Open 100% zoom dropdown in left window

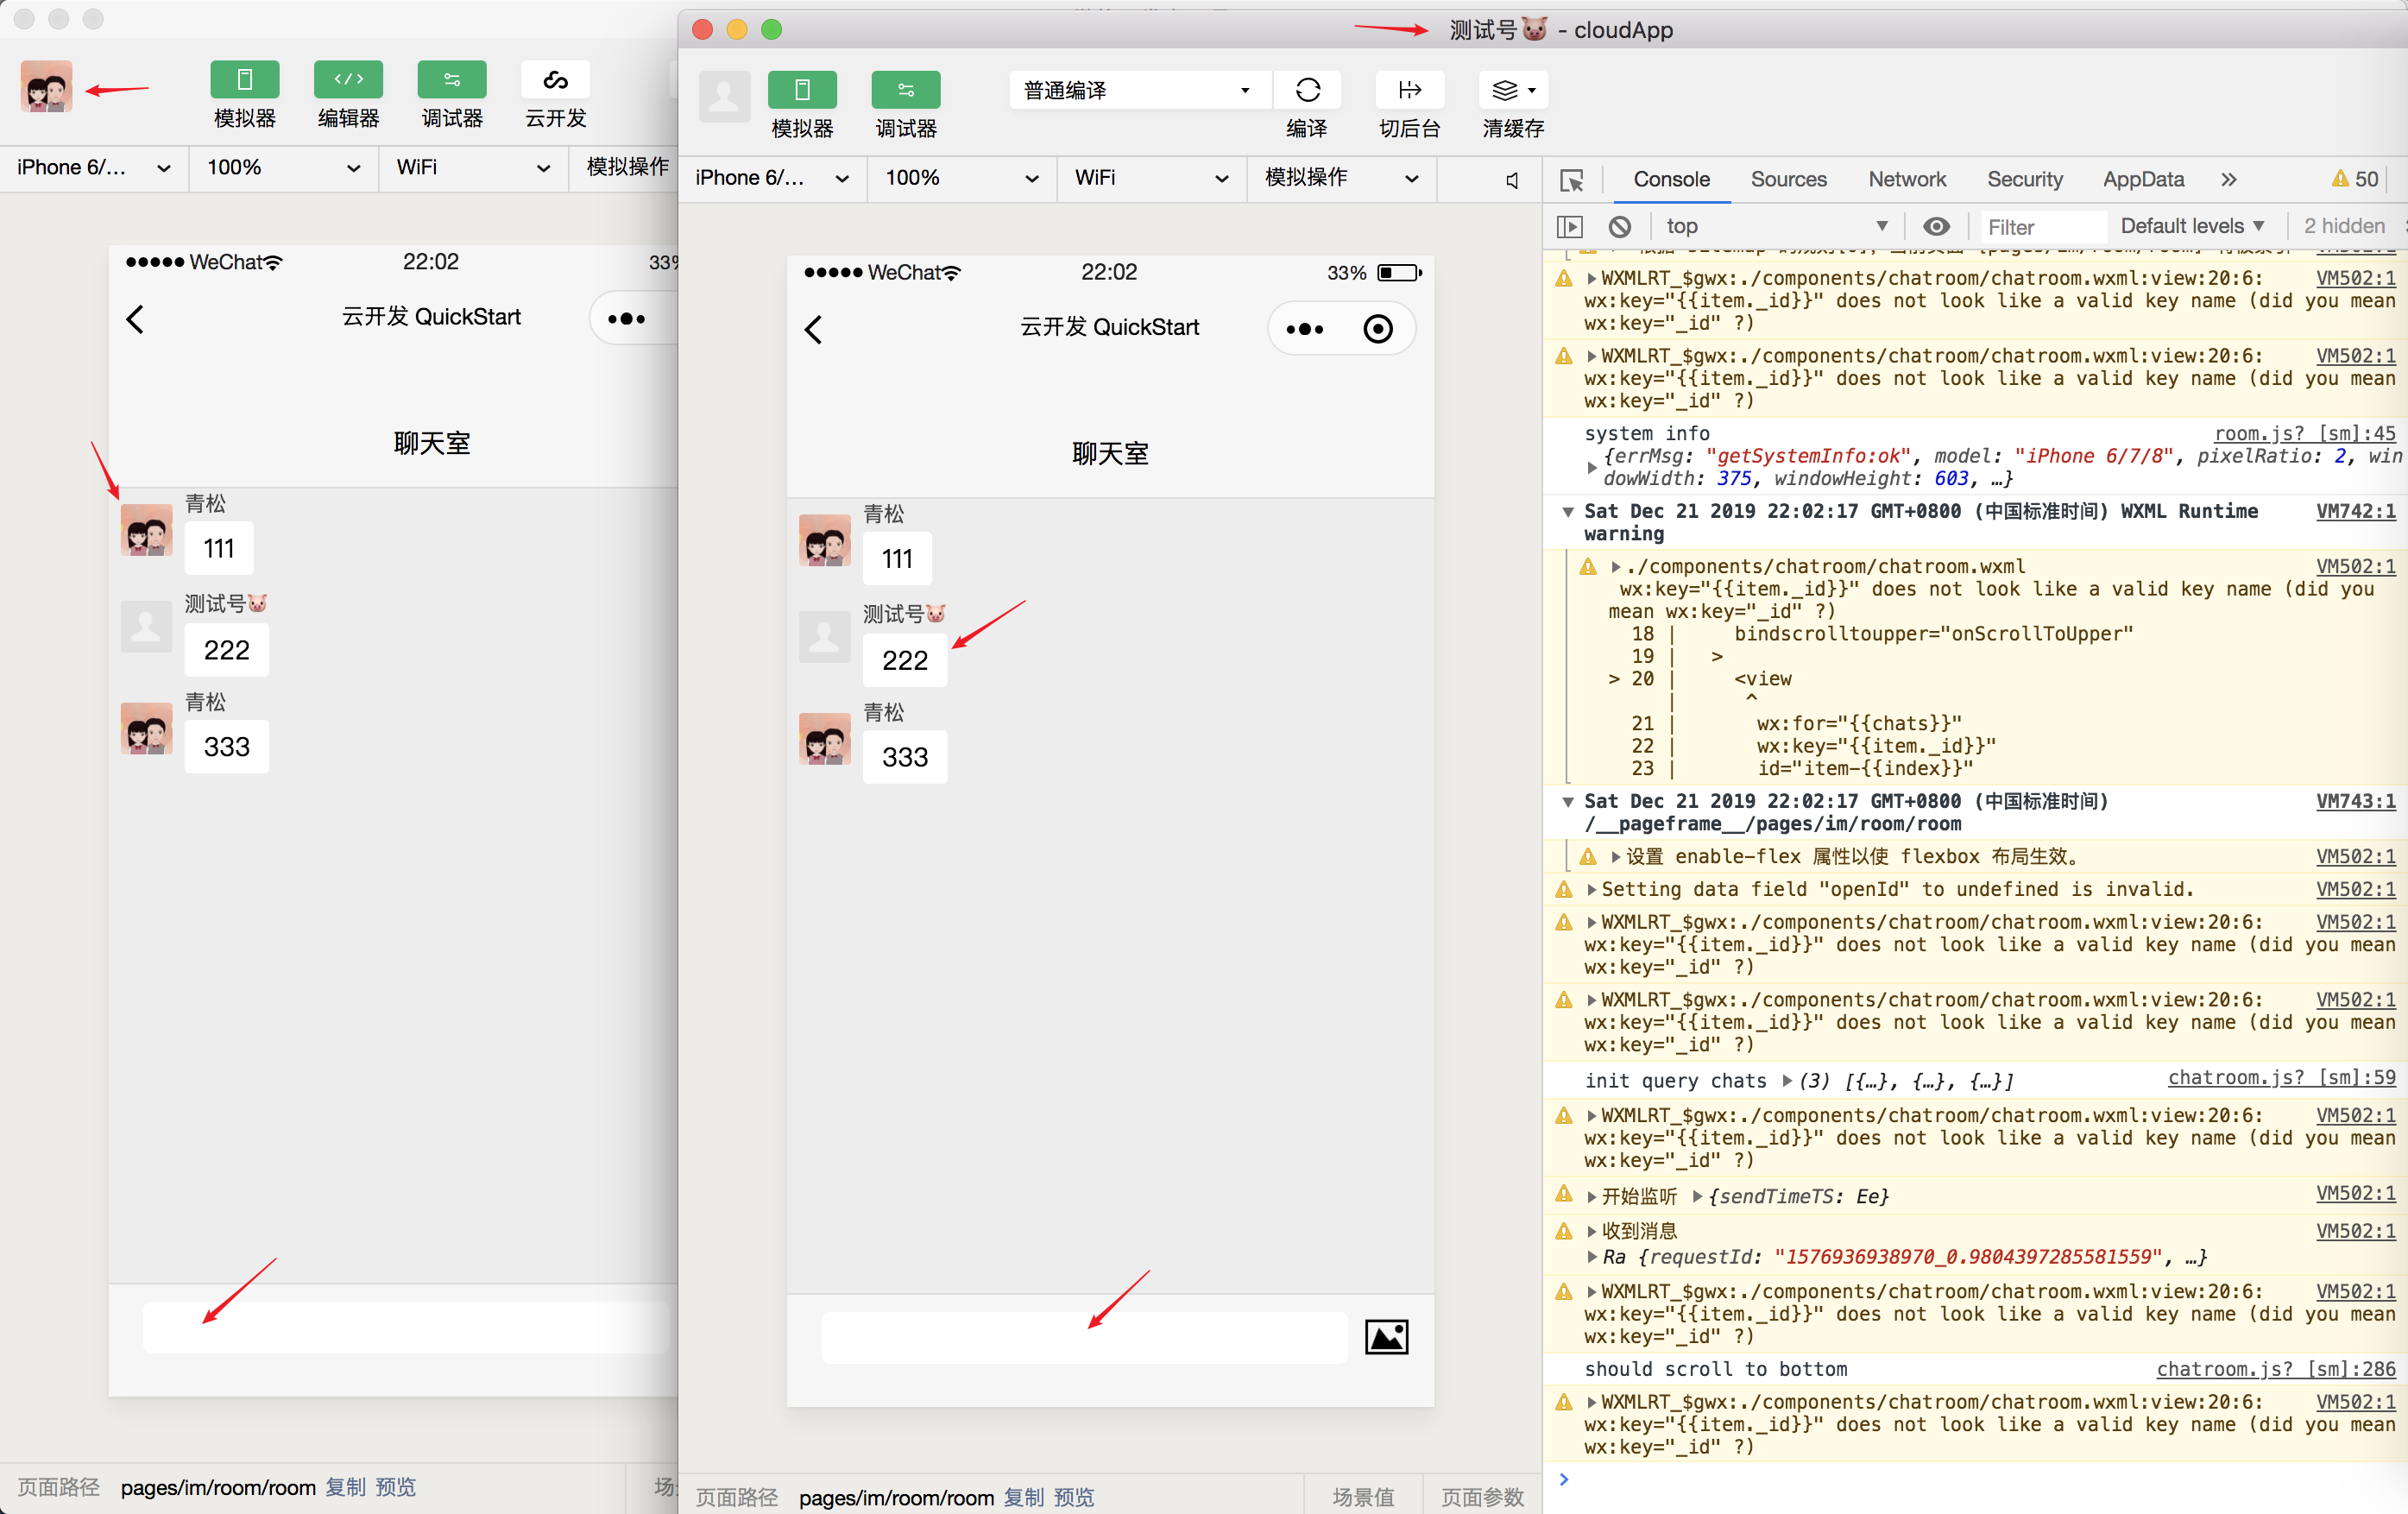(283, 168)
